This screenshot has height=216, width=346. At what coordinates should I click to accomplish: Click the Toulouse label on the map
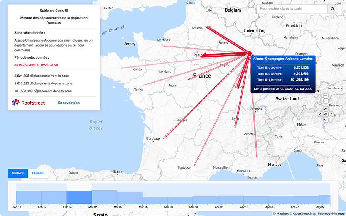pos(184,168)
